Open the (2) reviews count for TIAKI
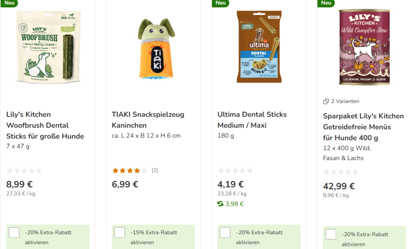This screenshot has width=411, height=249. (155, 171)
